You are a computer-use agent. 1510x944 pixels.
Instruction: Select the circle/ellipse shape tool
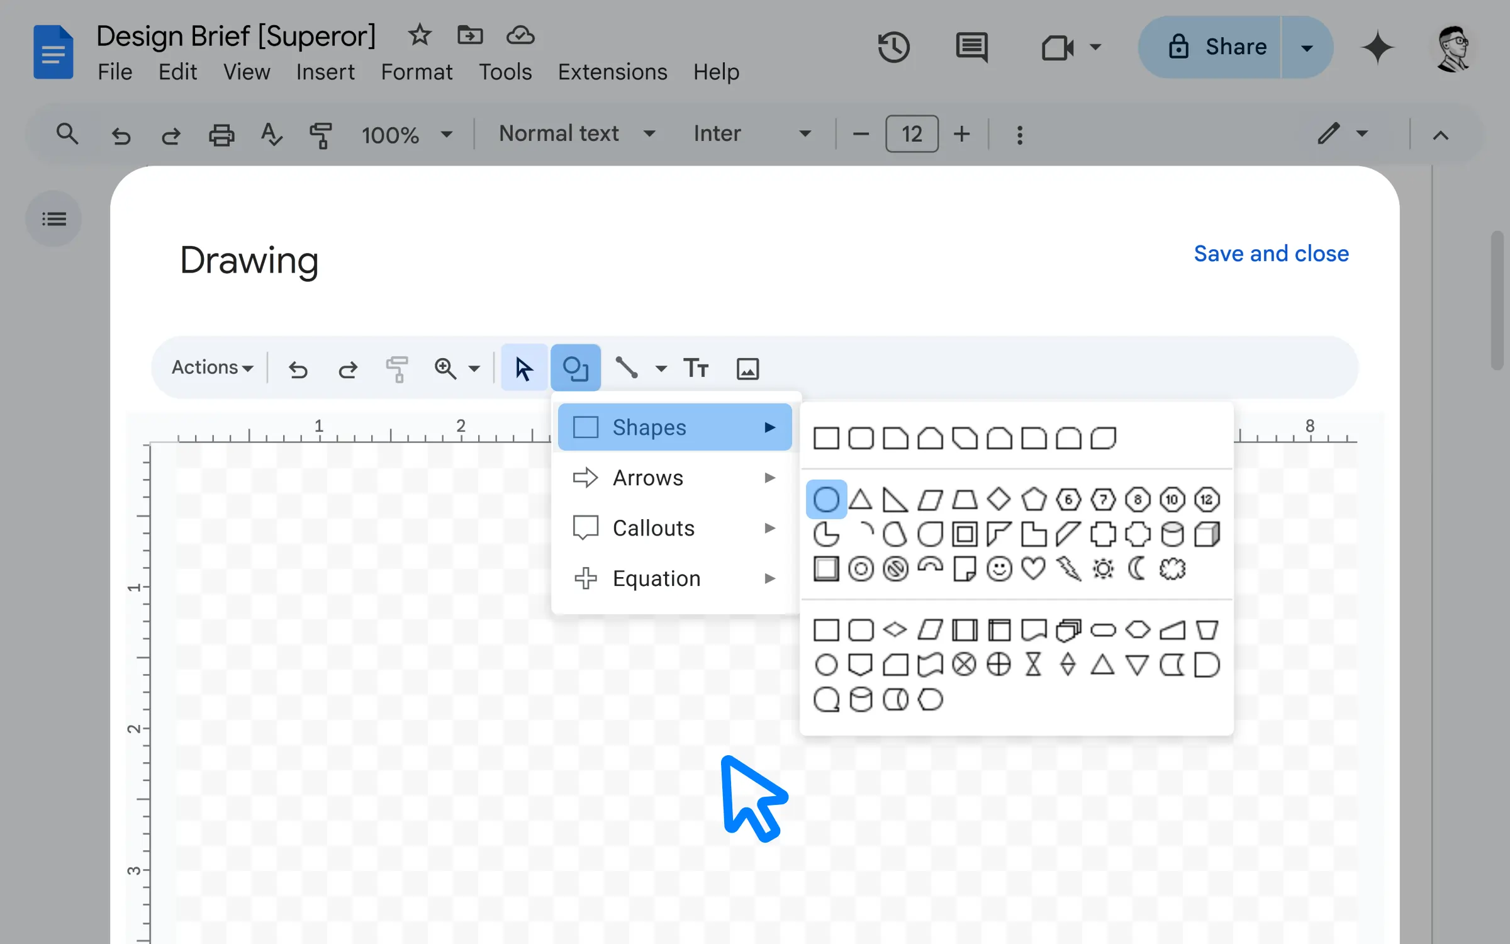click(825, 499)
